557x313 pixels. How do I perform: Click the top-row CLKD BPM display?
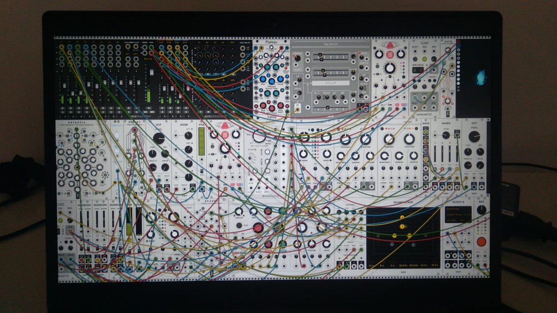[418, 70]
